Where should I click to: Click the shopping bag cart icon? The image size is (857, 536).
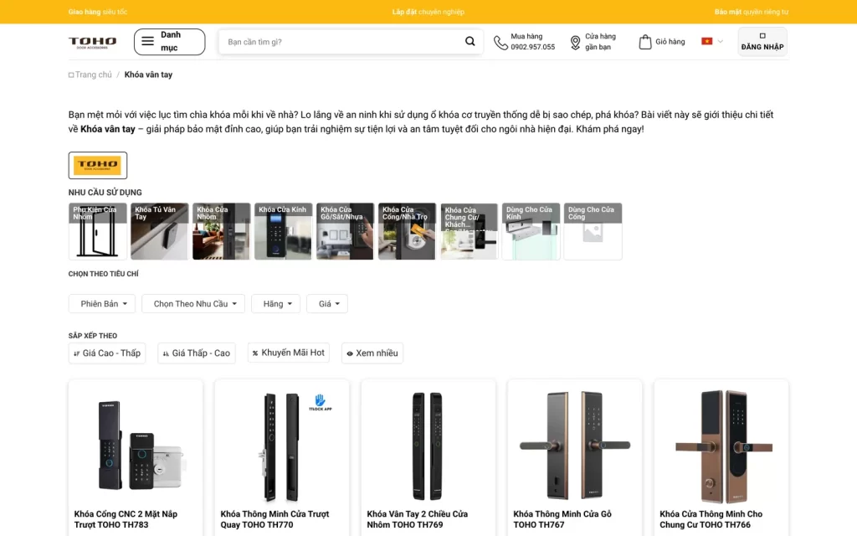click(645, 42)
